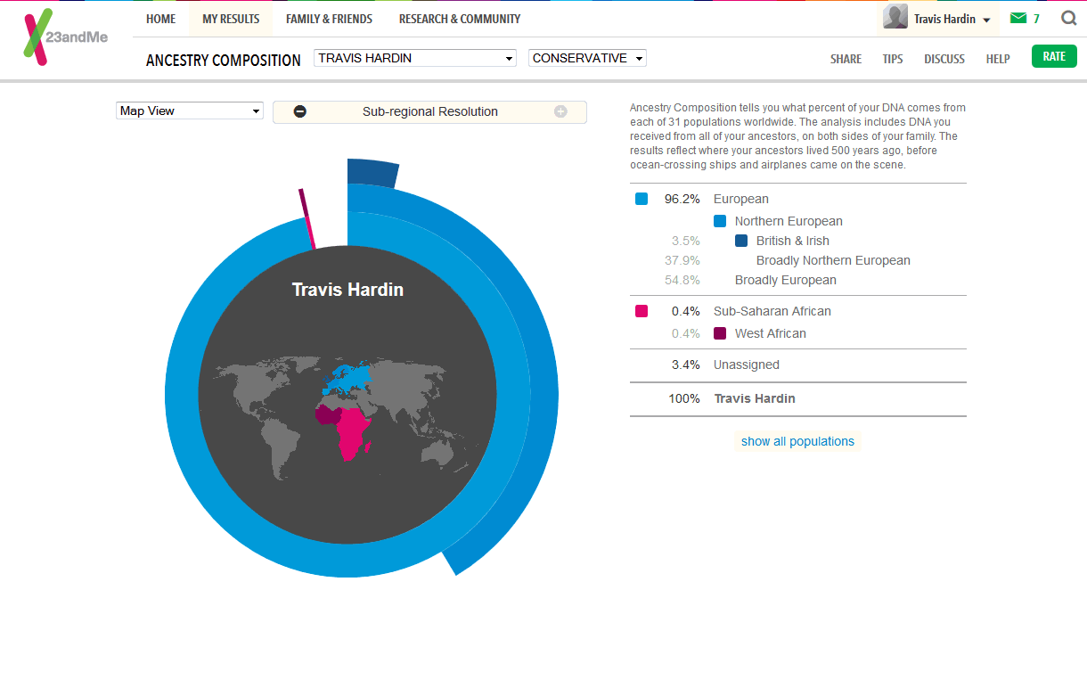The height and width of the screenshot is (680, 1087).
Task: Click the dark blue British & Irish arc segment
Action: pos(373,172)
